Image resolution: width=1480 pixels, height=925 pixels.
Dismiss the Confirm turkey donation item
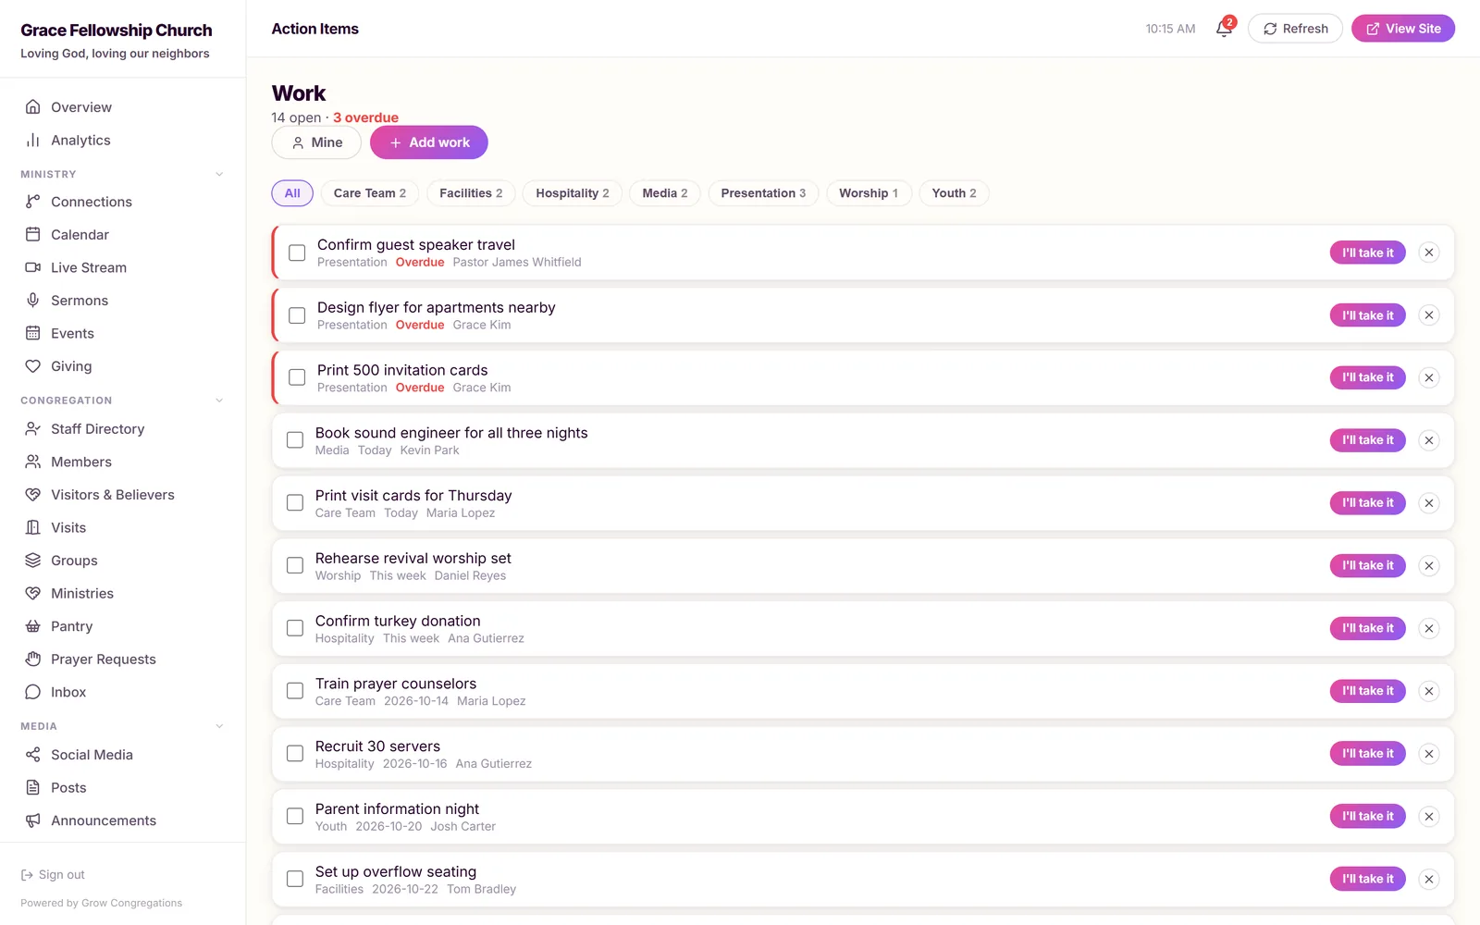(1429, 629)
